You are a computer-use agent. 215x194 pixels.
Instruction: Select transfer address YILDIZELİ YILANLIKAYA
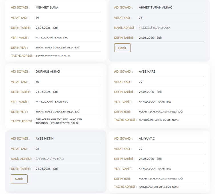pyautogui.click(x=154, y=28)
